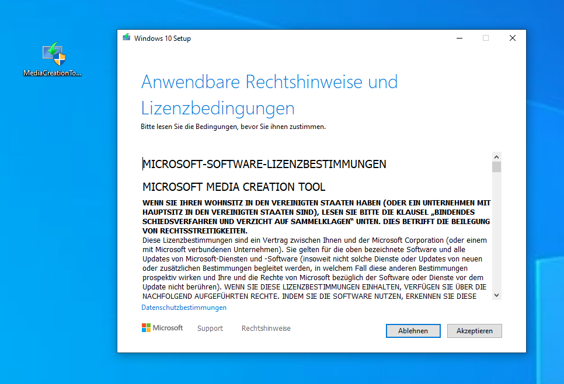Viewport: 564px width, 384px height.
Task: Accept the license with Akzeptieren
Action: [474, 331]
